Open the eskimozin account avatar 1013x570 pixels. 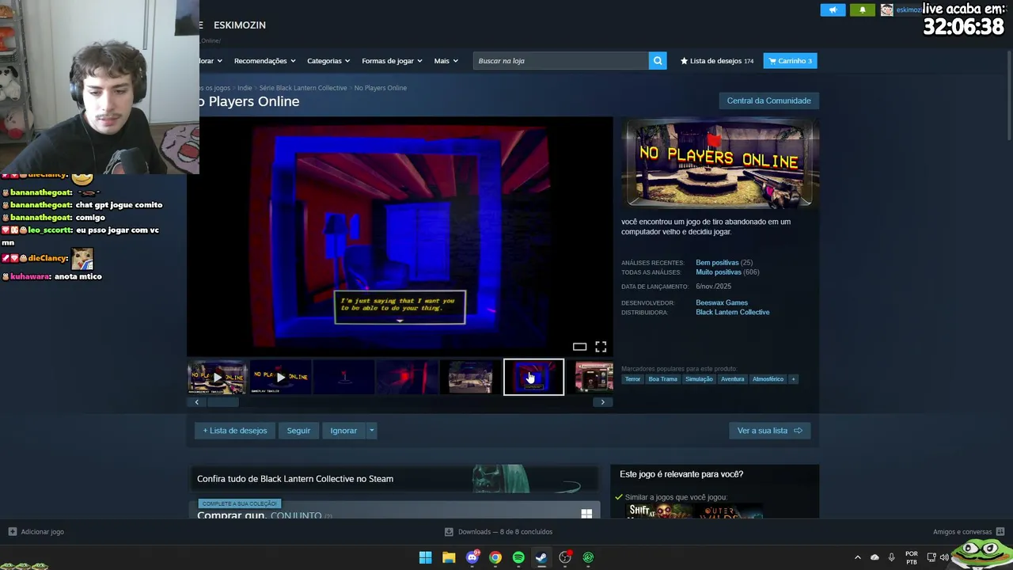click(x=886, y=9)
